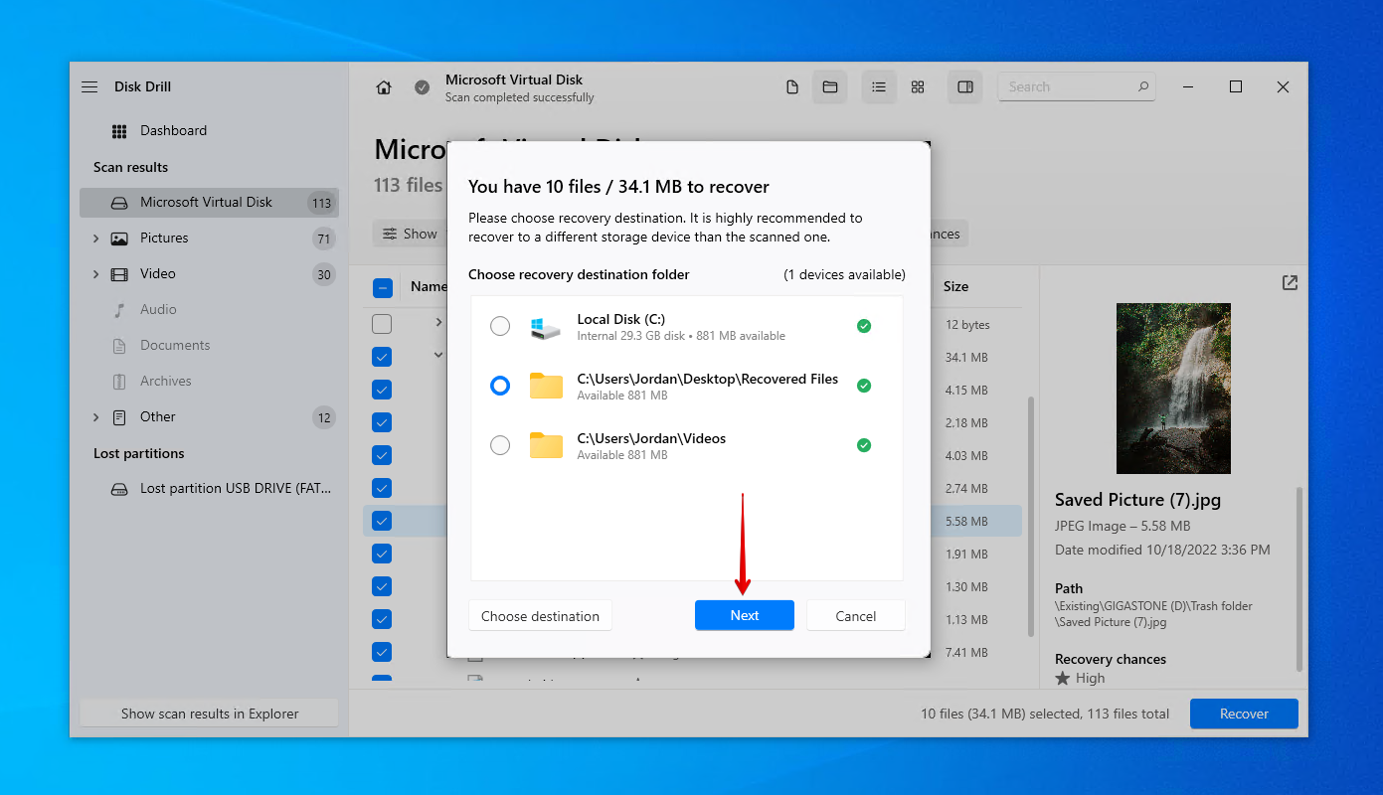
Task: Click Cancel in the recovery dialog
Action: tap(856, 616)
